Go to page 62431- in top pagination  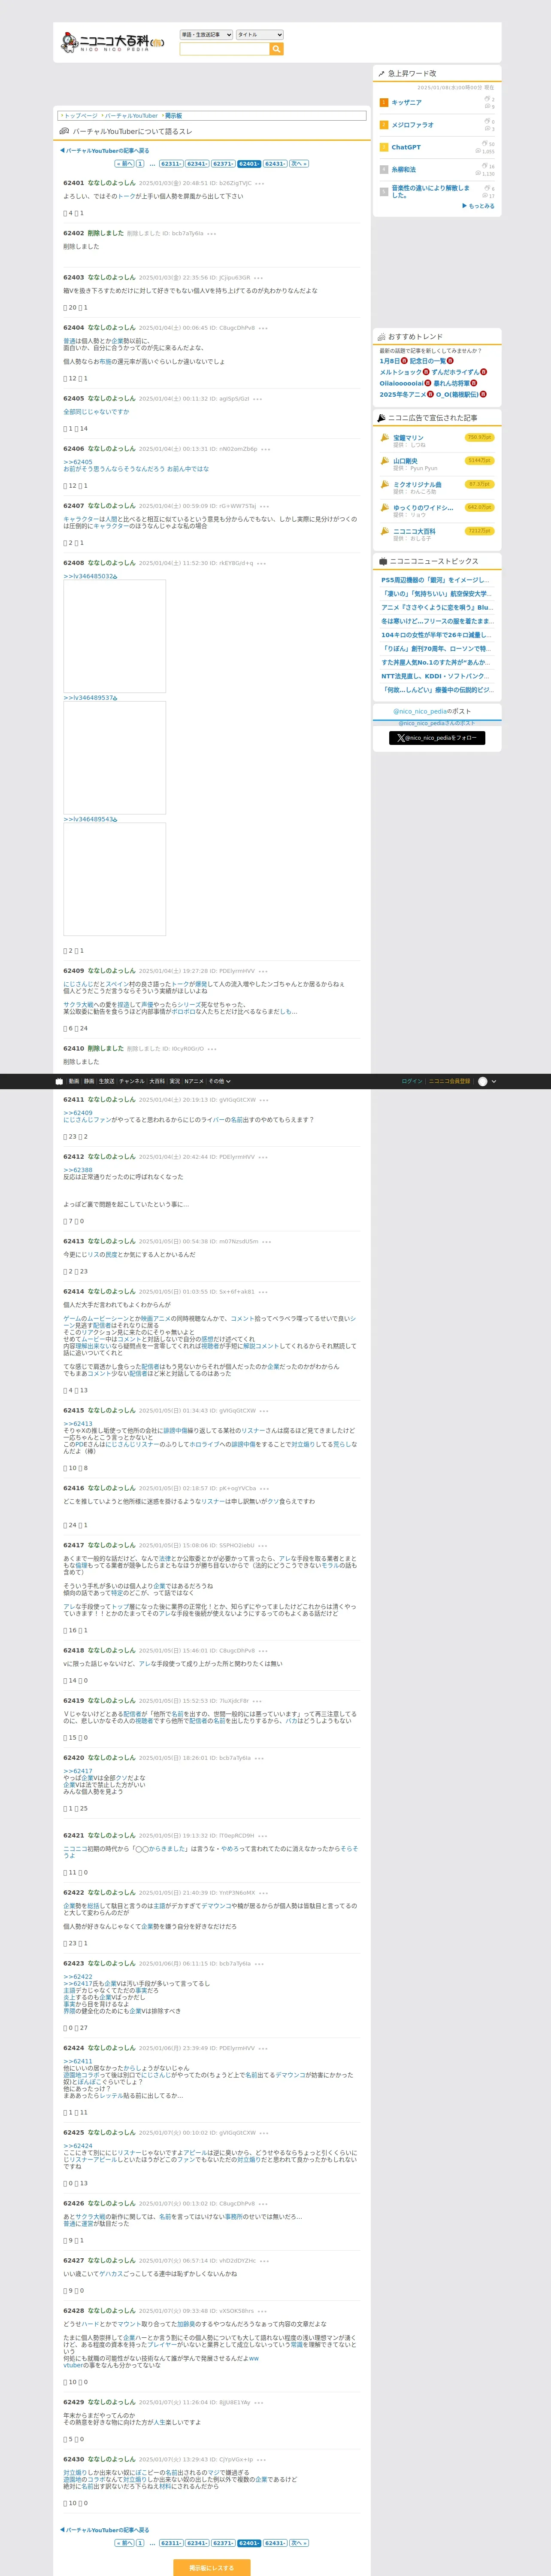[x=274, y=164]
